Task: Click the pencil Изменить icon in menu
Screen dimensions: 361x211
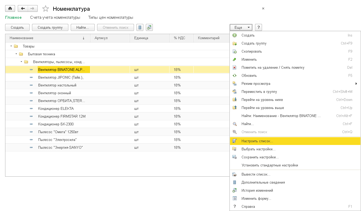Action: pos(235,60)
